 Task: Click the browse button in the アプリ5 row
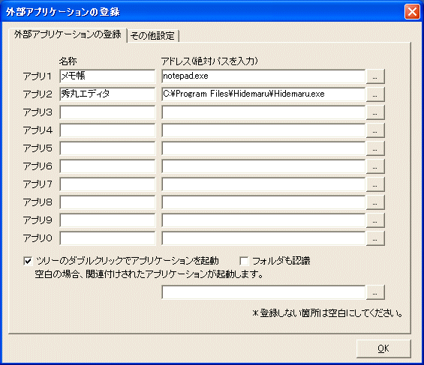[375, 148]
